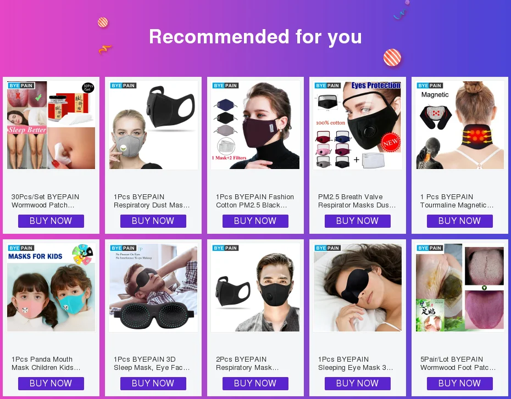
Task: Select the 1Pcs BYEPAIN Sleeping Eye Mask title
Action: (x=356, y=363)
